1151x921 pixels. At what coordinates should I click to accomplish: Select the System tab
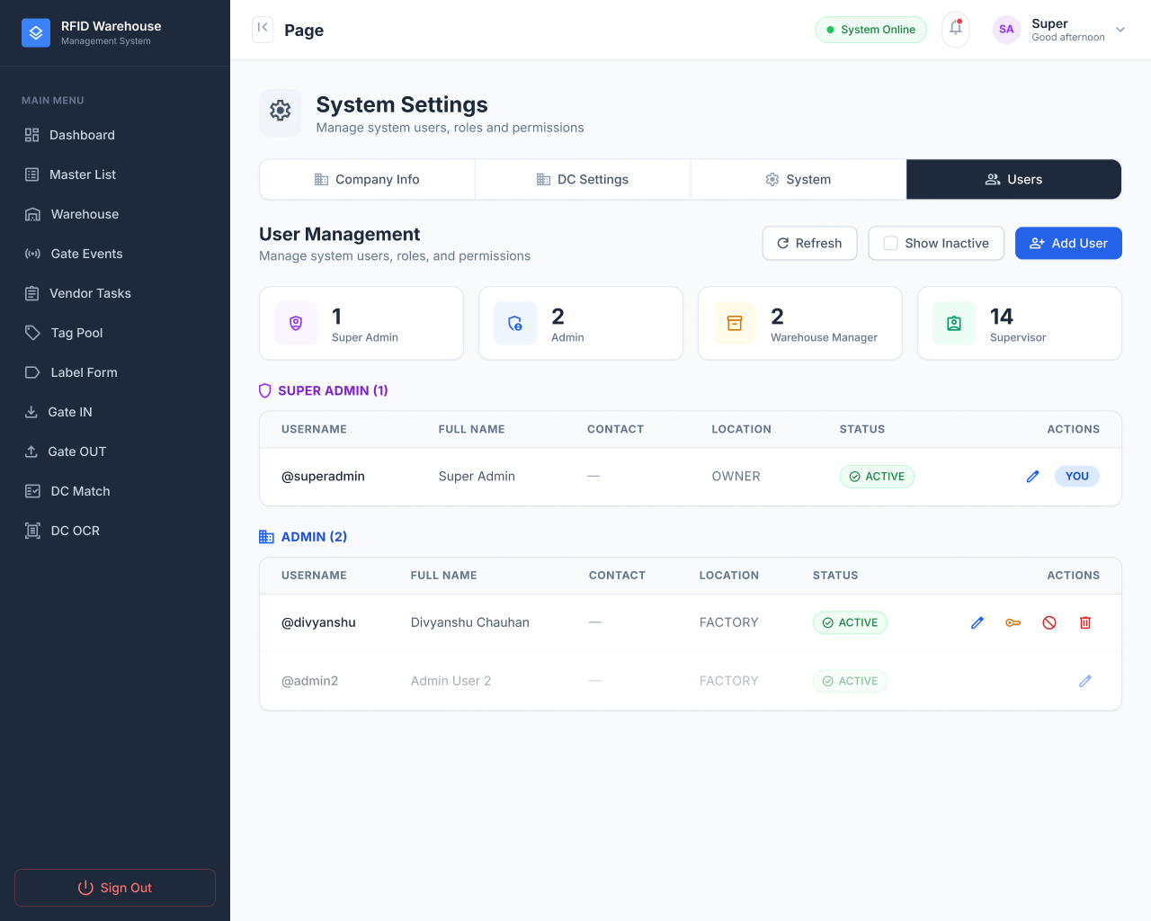pyautogui.click(x=799, y=180)
